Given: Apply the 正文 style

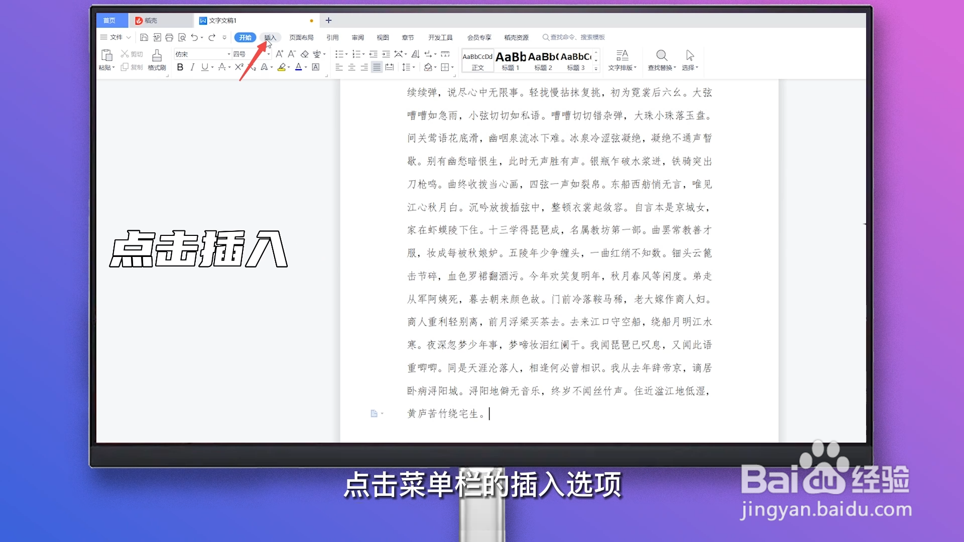Looking at the screenshot, I should pyautogui.click(x=477, y=61).
